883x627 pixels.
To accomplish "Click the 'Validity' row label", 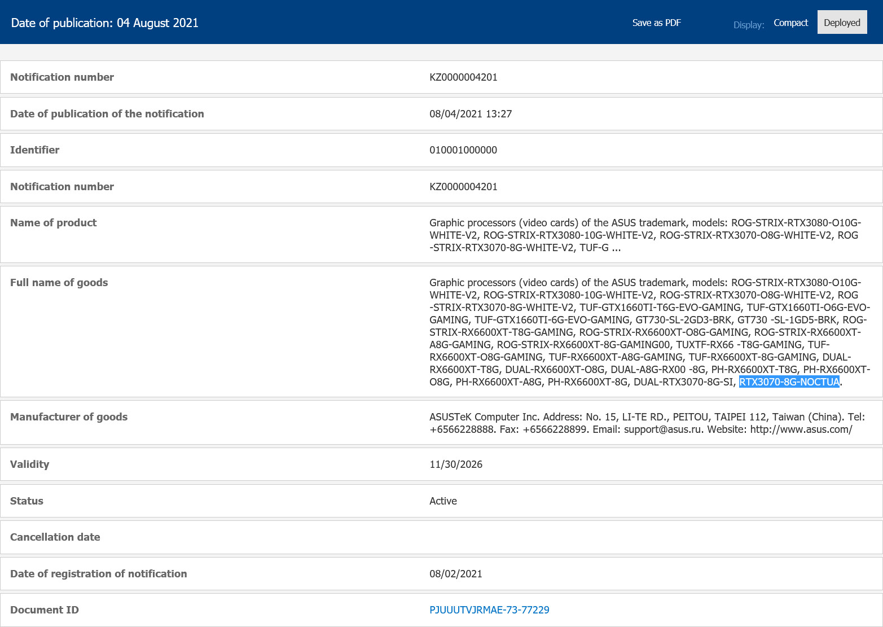I will click(x=29, y=464).
